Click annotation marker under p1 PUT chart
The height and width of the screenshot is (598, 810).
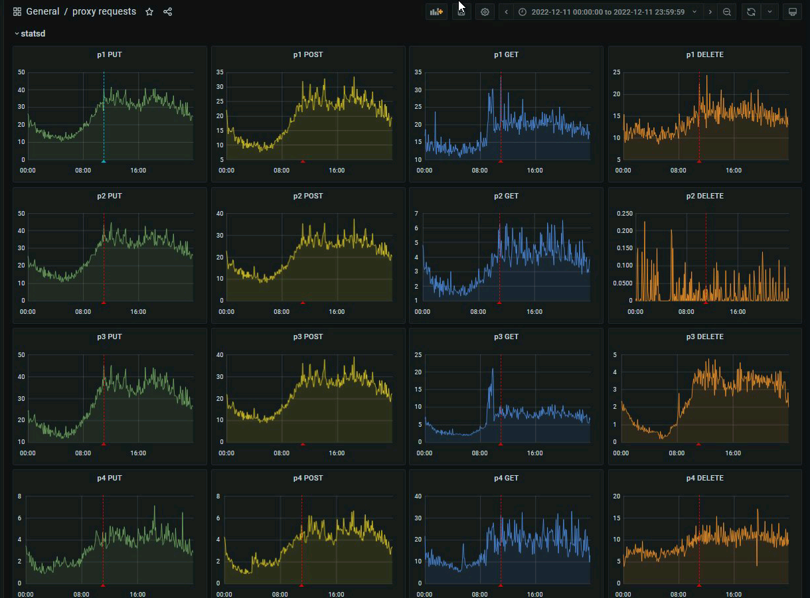pos(104,161)
